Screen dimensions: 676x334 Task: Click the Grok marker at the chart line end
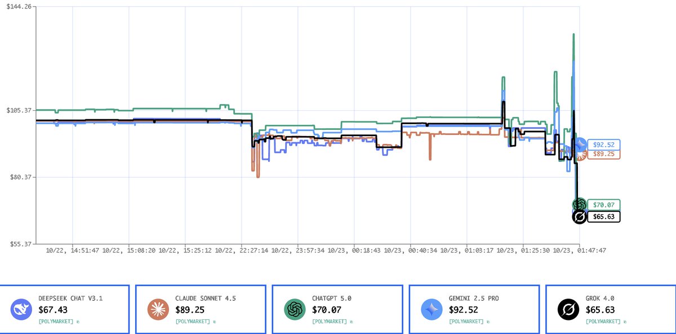click(x=579, y=217)
